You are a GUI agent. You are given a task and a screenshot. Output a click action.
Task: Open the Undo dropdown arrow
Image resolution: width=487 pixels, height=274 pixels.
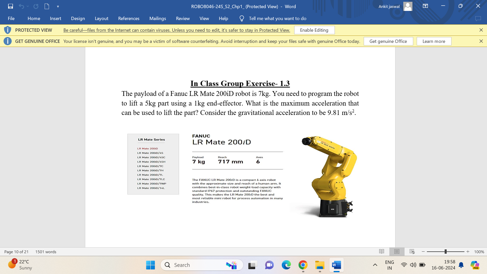coord(28,6)
